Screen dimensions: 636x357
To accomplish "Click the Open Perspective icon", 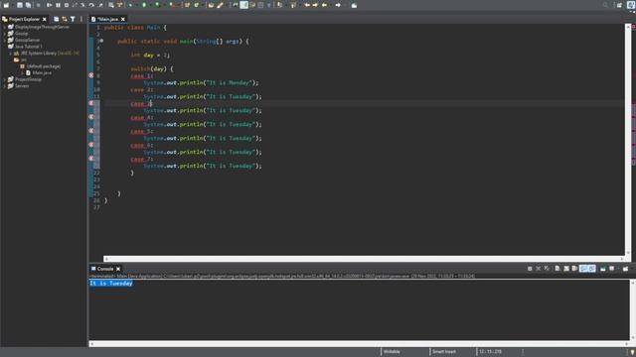I will [619, 5].
